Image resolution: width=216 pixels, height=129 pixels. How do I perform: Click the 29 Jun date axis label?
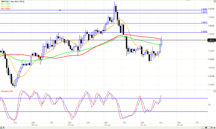[71, 125]
